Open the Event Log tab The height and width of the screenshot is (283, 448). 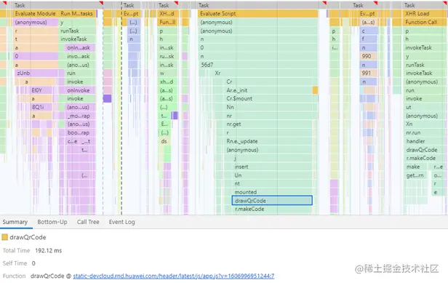point(121,222)
